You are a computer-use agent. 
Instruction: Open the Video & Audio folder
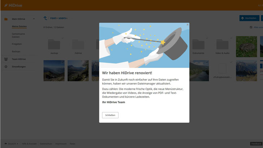223,44
